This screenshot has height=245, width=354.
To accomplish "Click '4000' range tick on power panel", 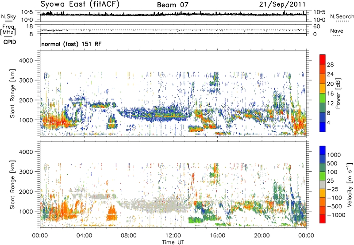I will click(26, 61).
